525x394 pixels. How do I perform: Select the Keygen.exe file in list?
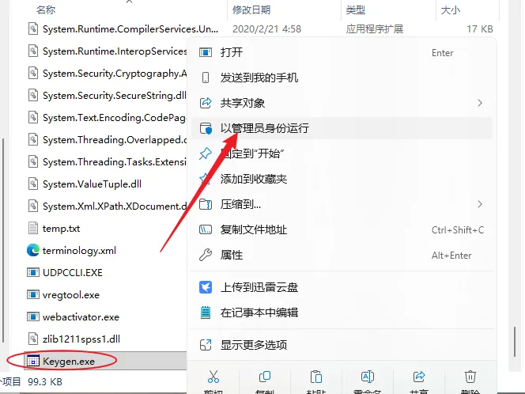pos(69,361)
